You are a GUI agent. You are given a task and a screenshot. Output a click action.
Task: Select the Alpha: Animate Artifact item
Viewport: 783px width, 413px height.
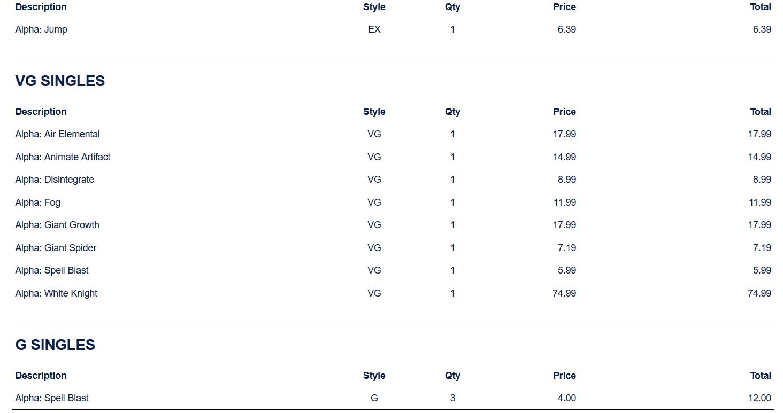tap(63, 157)
